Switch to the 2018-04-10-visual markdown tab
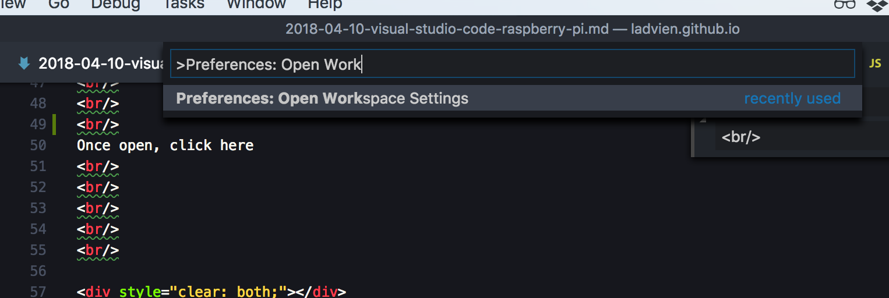This screenshot has height=298, width=889. coord(99,63)
